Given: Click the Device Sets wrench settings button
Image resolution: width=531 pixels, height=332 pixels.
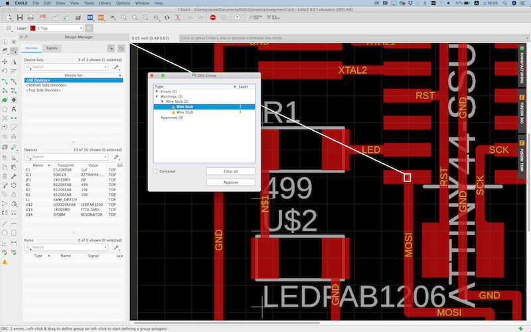Looking at the screenshot, I should pos(117,67).
